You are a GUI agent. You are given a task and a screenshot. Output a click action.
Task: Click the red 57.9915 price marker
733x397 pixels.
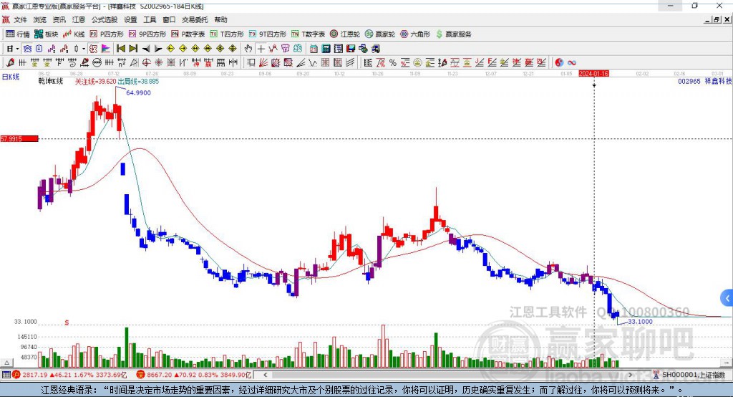coord(19,138)
